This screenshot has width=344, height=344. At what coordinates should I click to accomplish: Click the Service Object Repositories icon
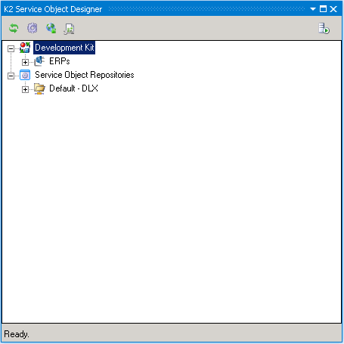[x=25, y=75]
